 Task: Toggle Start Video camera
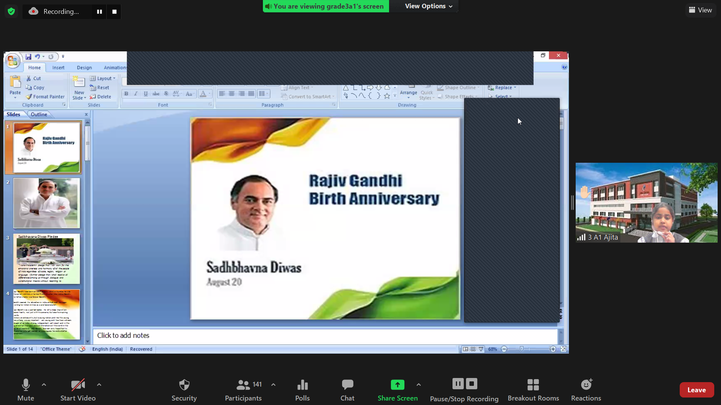tap(78, 385)
